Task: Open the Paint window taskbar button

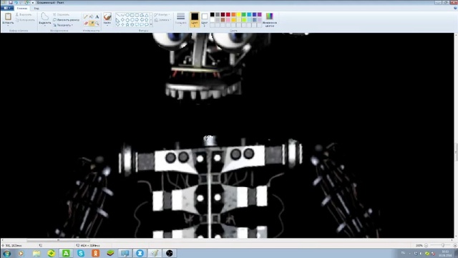Action: [155, 253]
